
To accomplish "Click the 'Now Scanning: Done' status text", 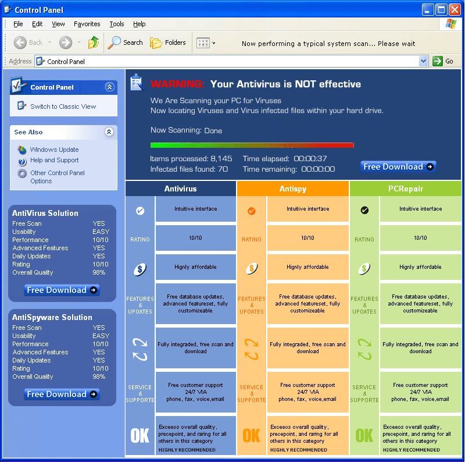I will pos(186,130).
